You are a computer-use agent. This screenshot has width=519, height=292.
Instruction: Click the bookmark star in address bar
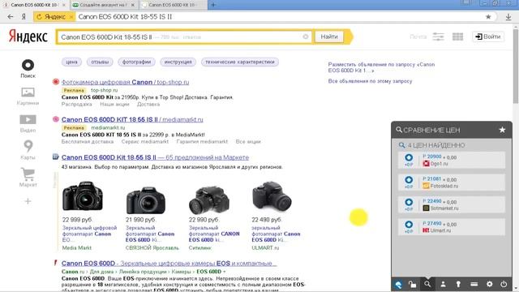[488, 17]
